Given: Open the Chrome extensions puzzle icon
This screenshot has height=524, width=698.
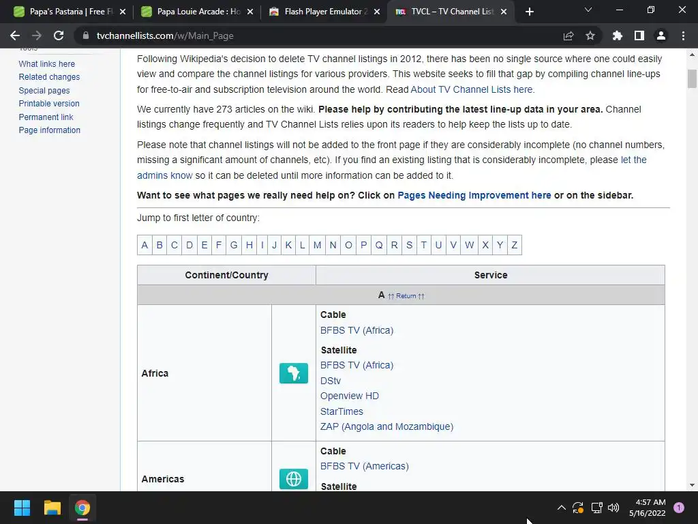Looking at the screenshot, I should [x=618, y=35].
